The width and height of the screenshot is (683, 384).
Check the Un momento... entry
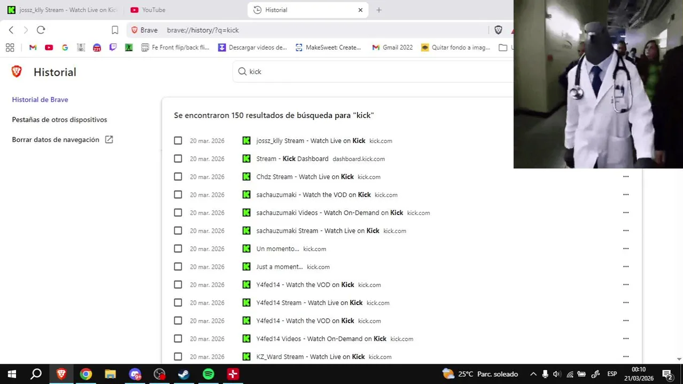pyautogui.click(x=178, y=249)
